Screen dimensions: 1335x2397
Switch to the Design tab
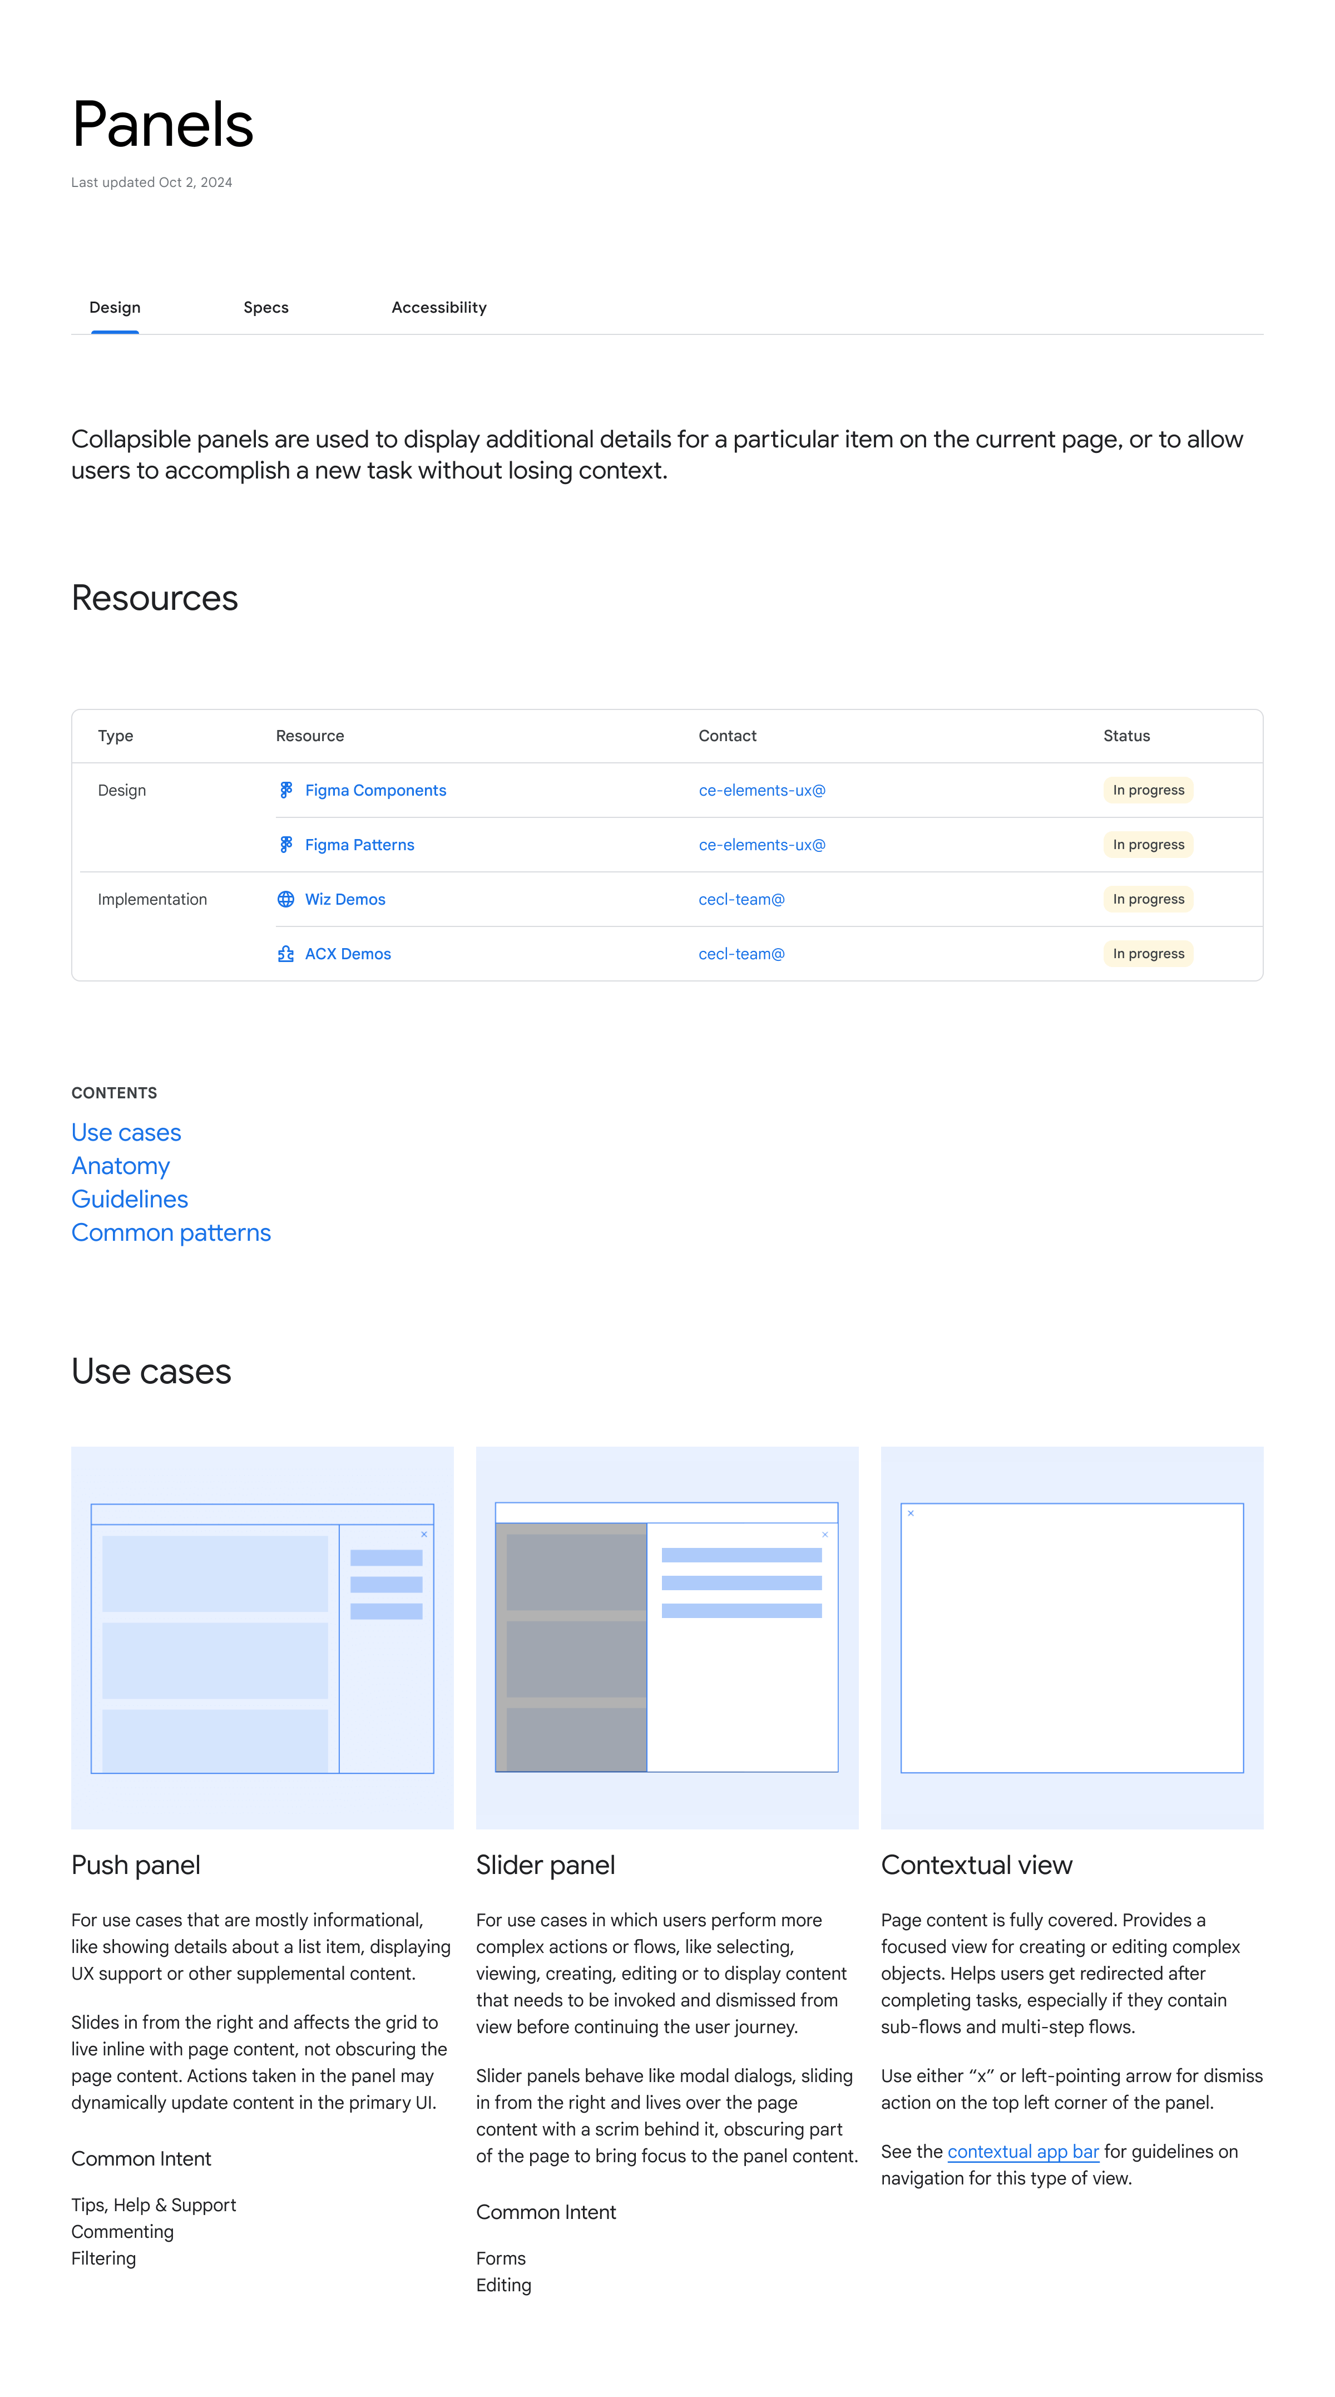pos(115,307)
